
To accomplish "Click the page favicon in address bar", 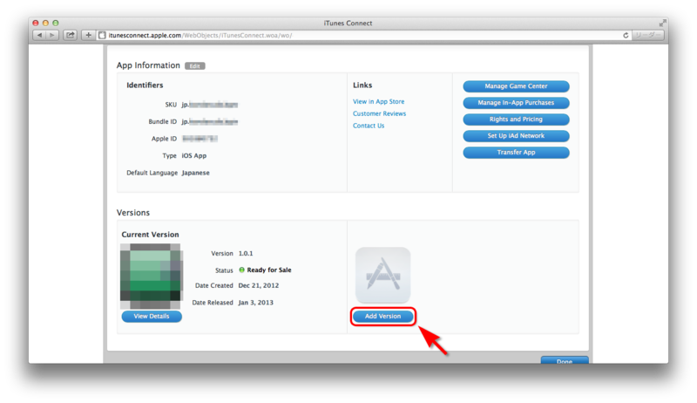I will [102, 35].
